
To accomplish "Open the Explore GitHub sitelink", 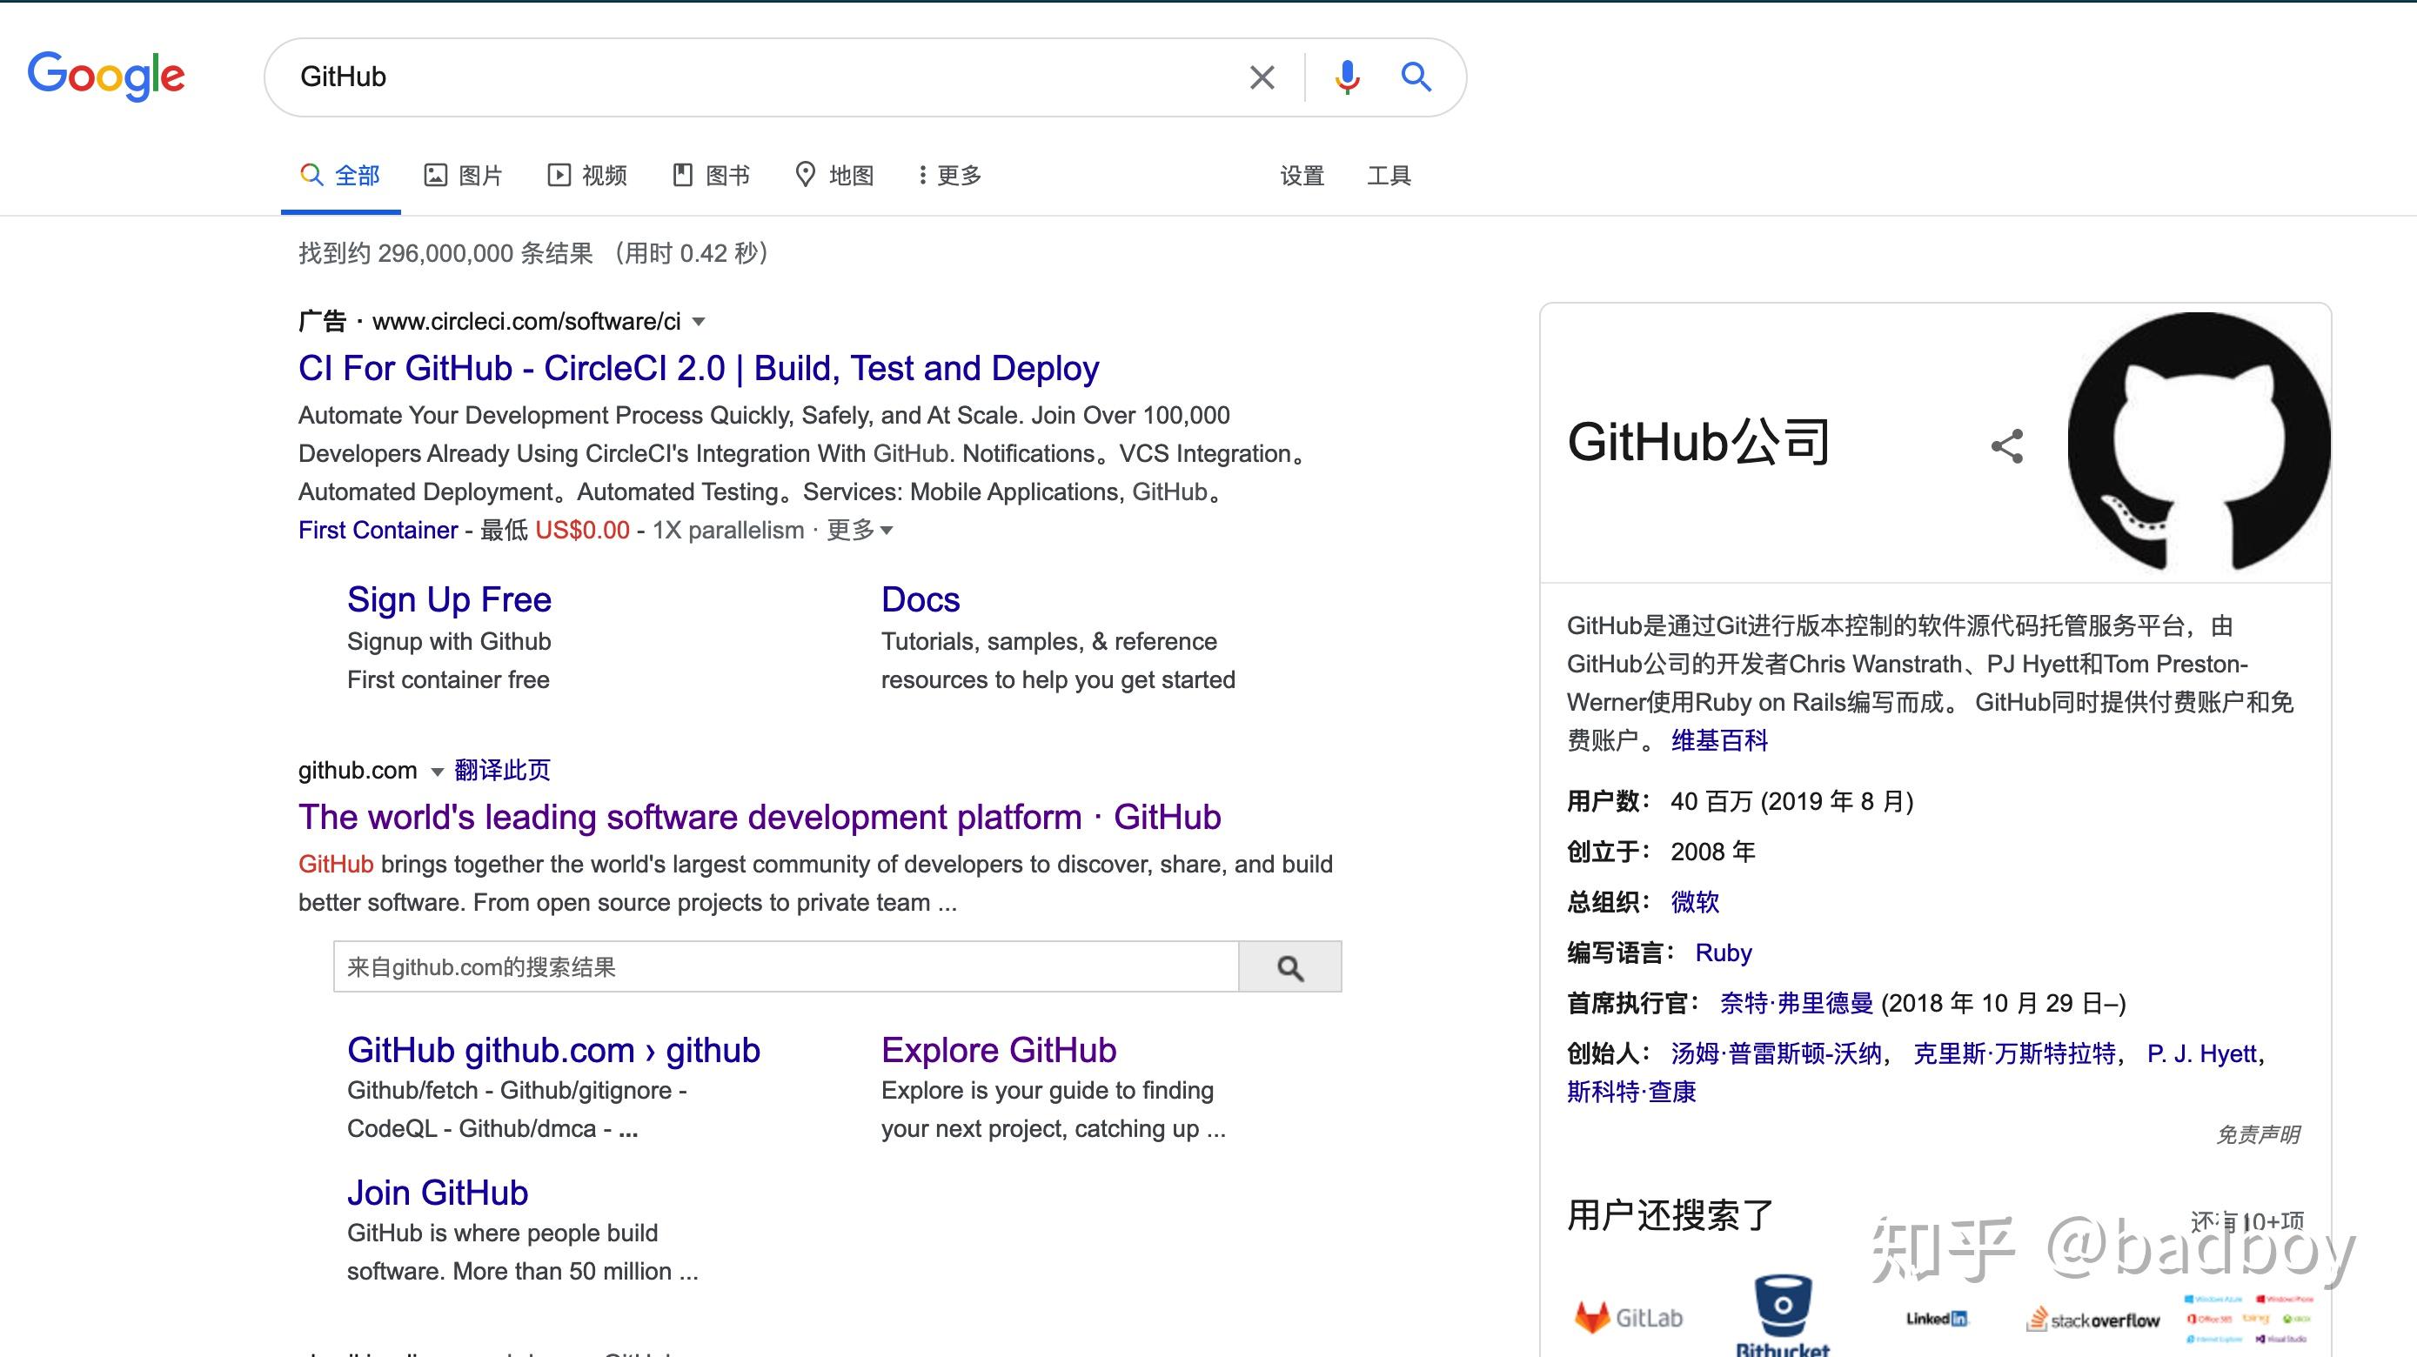I will 998,1050.
